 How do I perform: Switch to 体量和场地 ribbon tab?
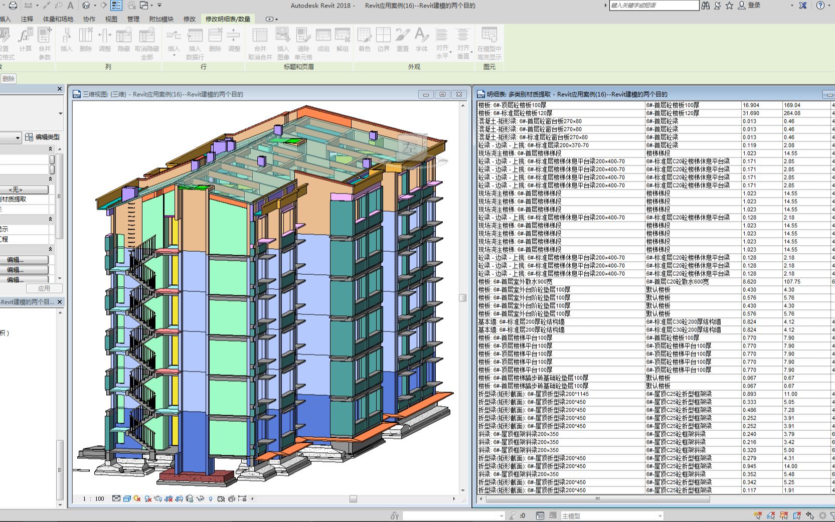[58, 19]
